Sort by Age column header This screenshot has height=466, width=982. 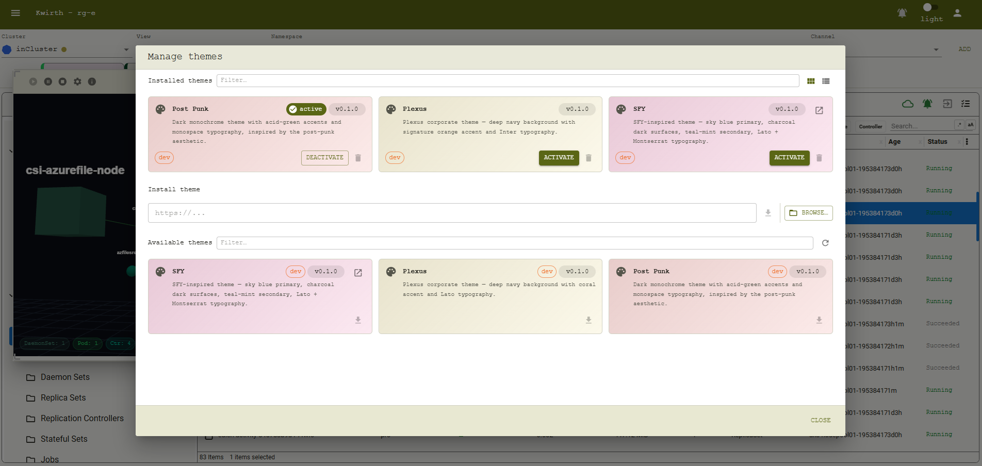895,142
